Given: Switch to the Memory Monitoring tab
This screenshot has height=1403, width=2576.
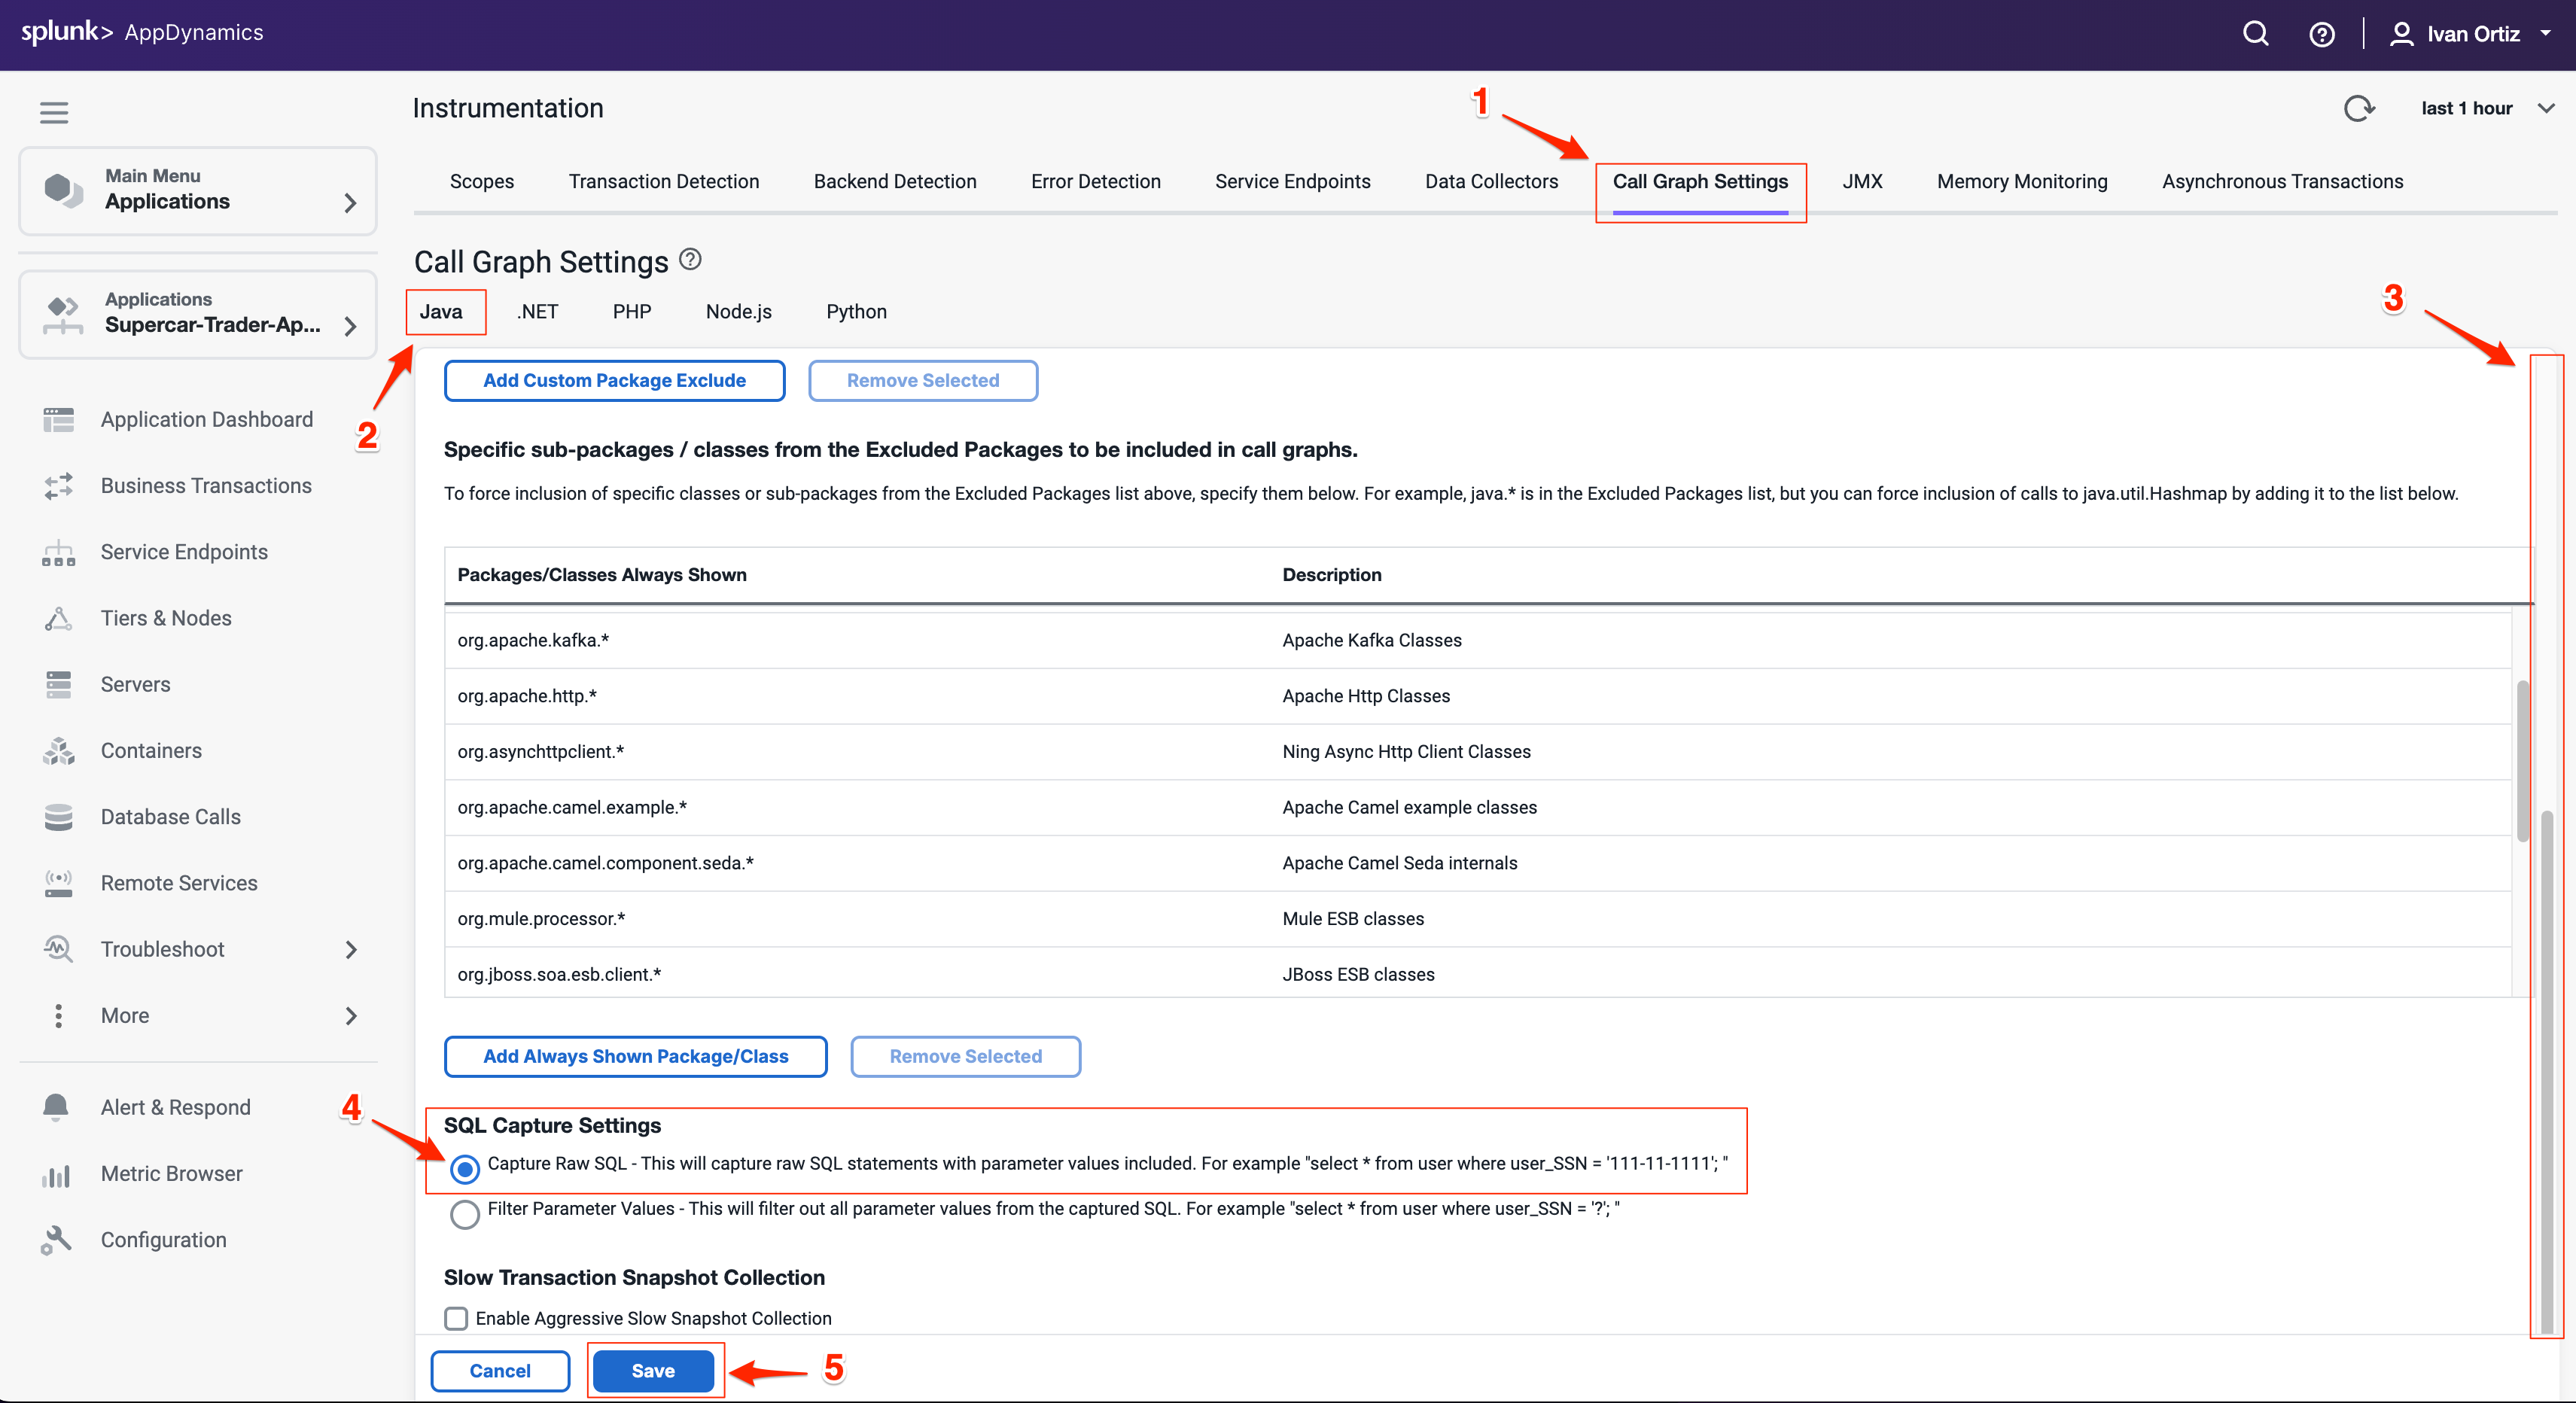Looking at the screenshot, I should pos(2021,181).
